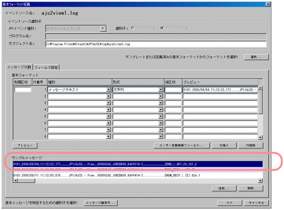Close the 基本フォーマット定義 dialog
Image resolution: width=284 pixels, height=210 pixels.
click(x=267, y=4)
